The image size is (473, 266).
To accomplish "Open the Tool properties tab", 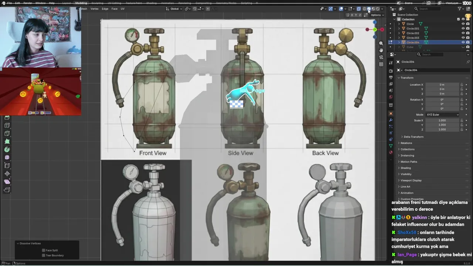I will 391,63.
